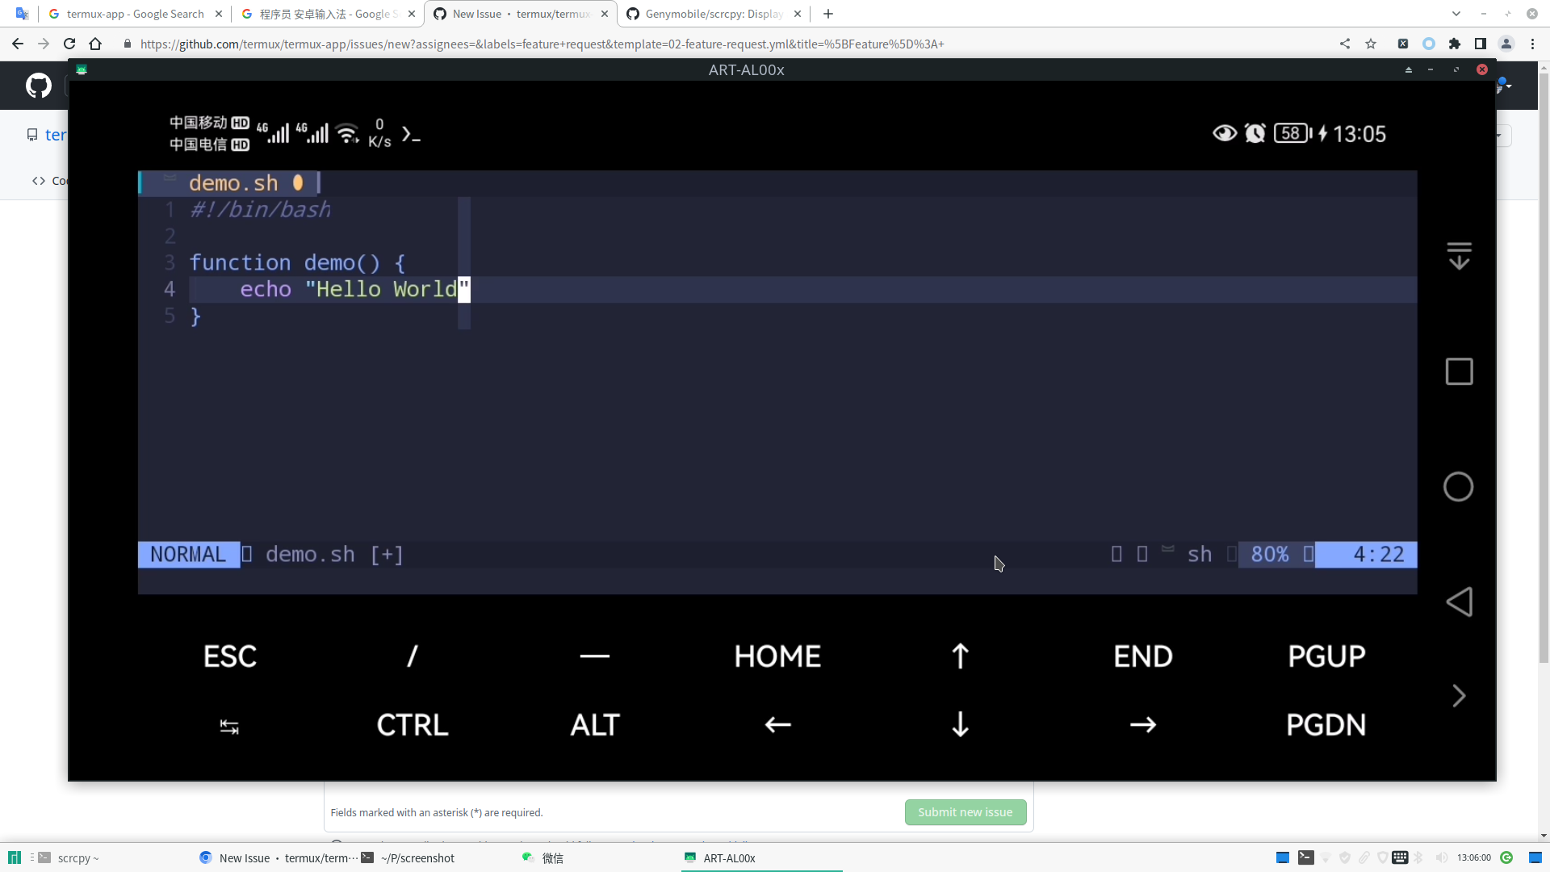Tap Android home navigation circle
Image resolution: width=1550 pixels, height=872 pixels.
tap(1459, 487)
